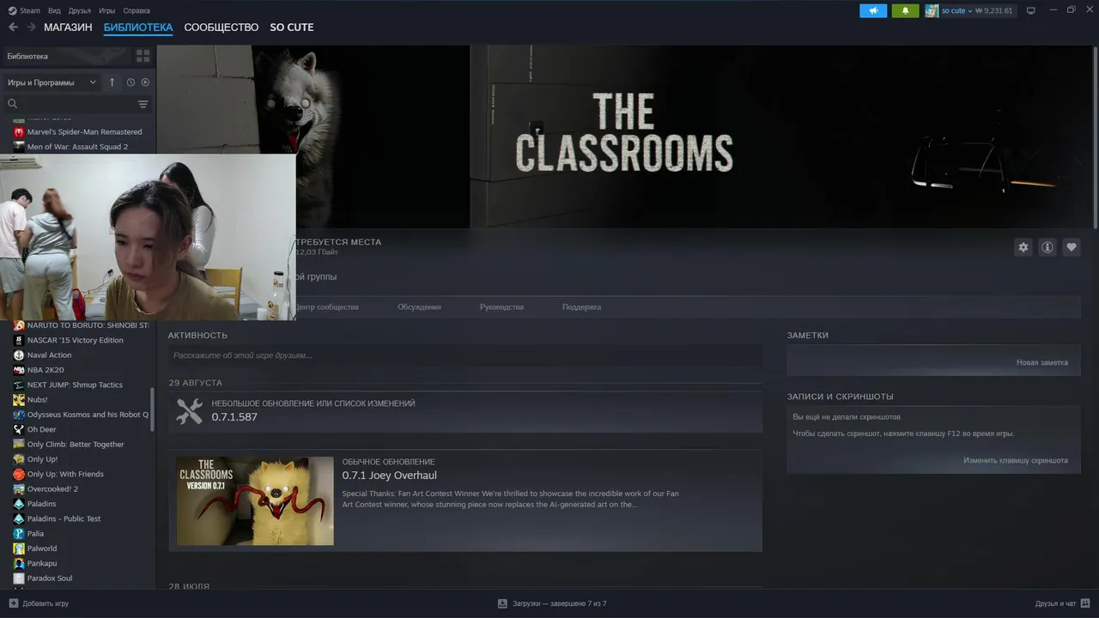Open Friends and chat icon

(x=1086, y=603)
